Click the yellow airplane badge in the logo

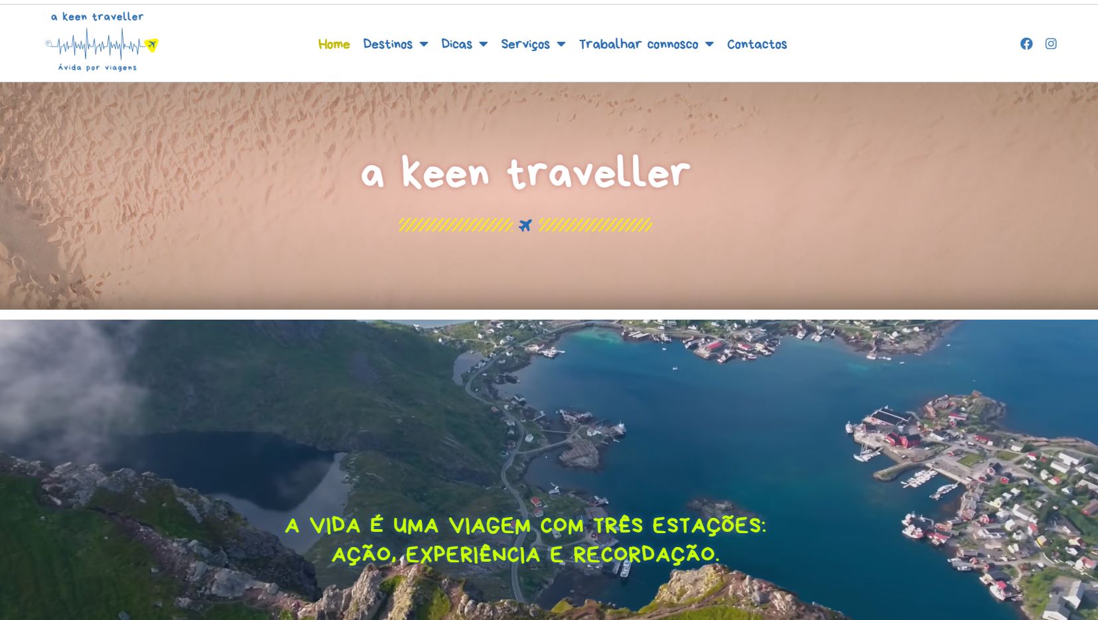point(152,45)
